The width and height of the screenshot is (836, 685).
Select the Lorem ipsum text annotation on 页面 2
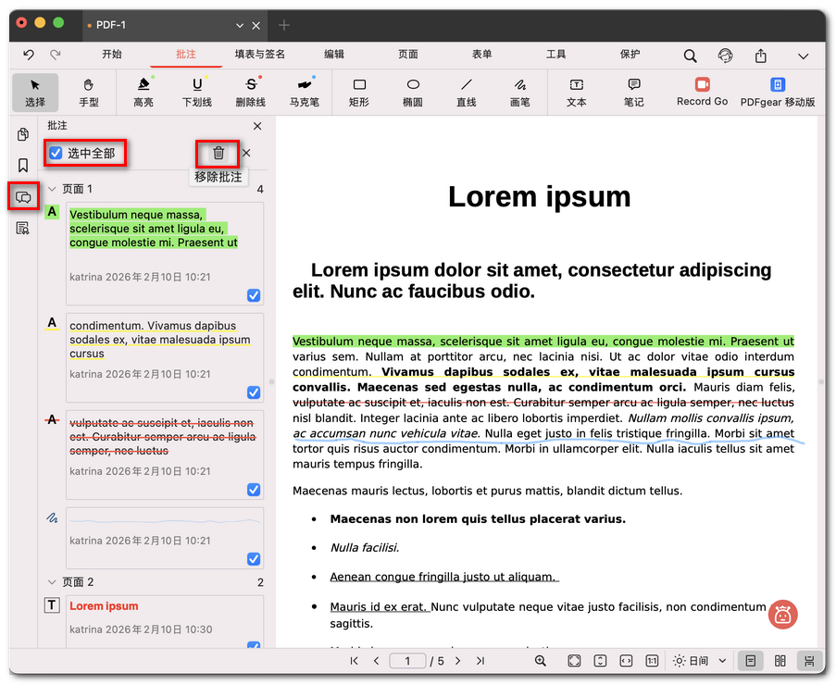click(x=165, y=621)
